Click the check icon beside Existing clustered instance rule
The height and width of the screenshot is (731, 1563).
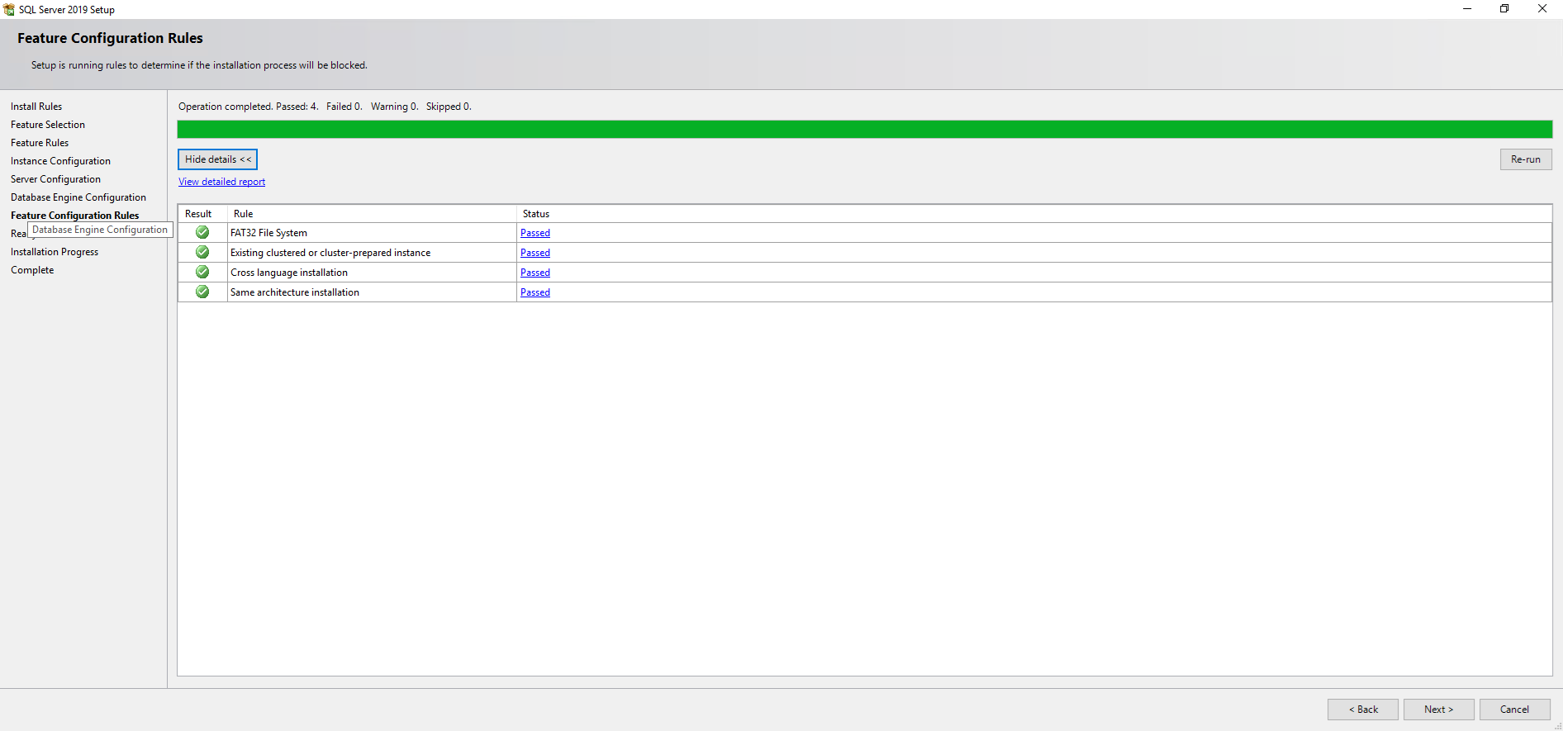202,253
